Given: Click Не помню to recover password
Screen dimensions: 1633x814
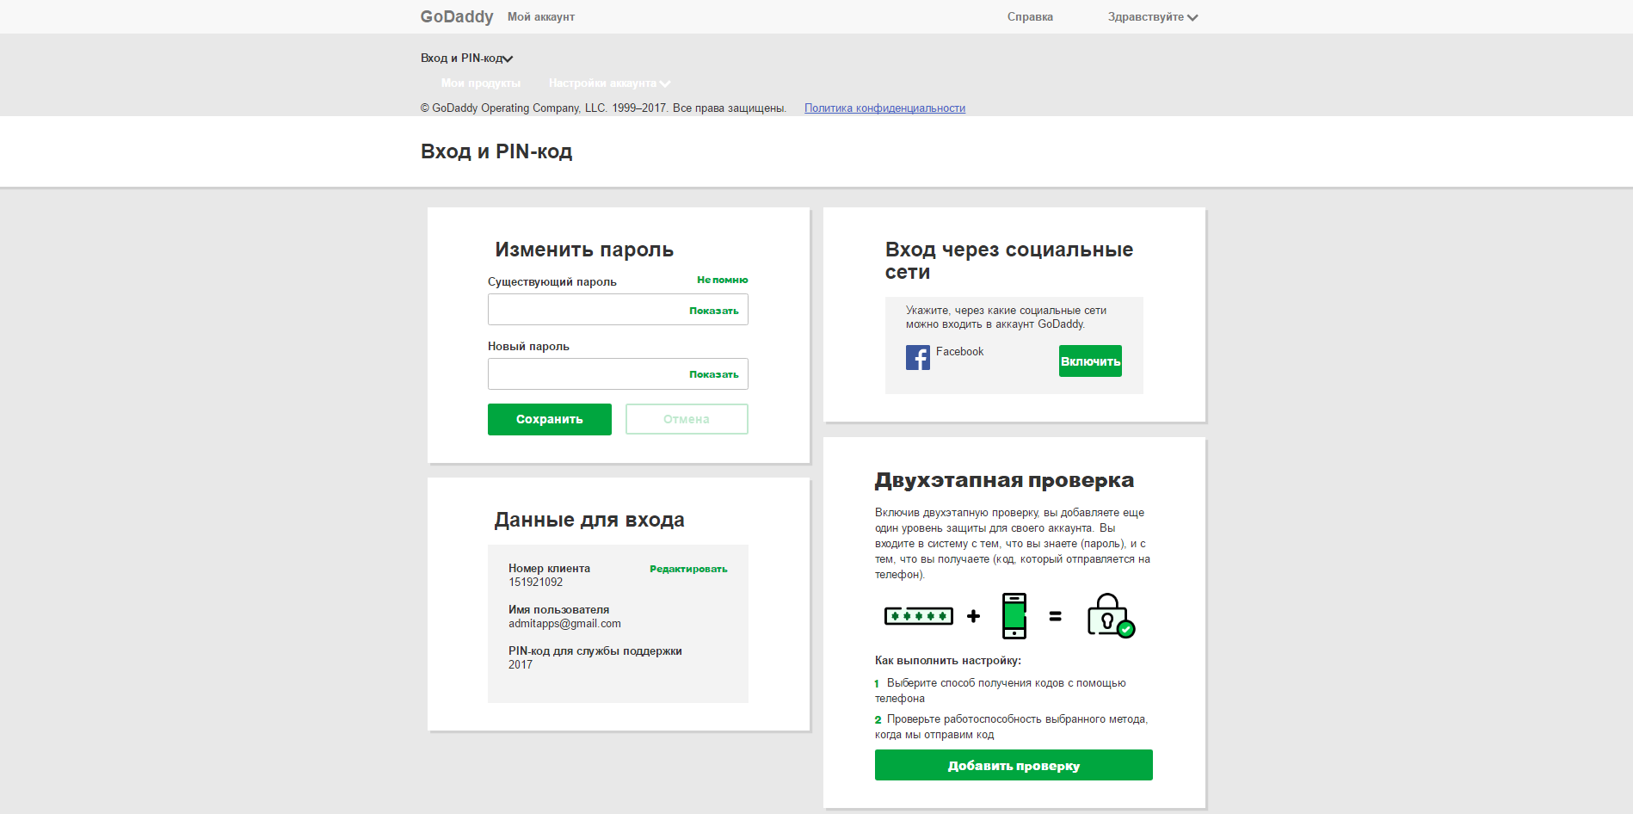Looking at the screenshot, I should [x=722, y=280].
